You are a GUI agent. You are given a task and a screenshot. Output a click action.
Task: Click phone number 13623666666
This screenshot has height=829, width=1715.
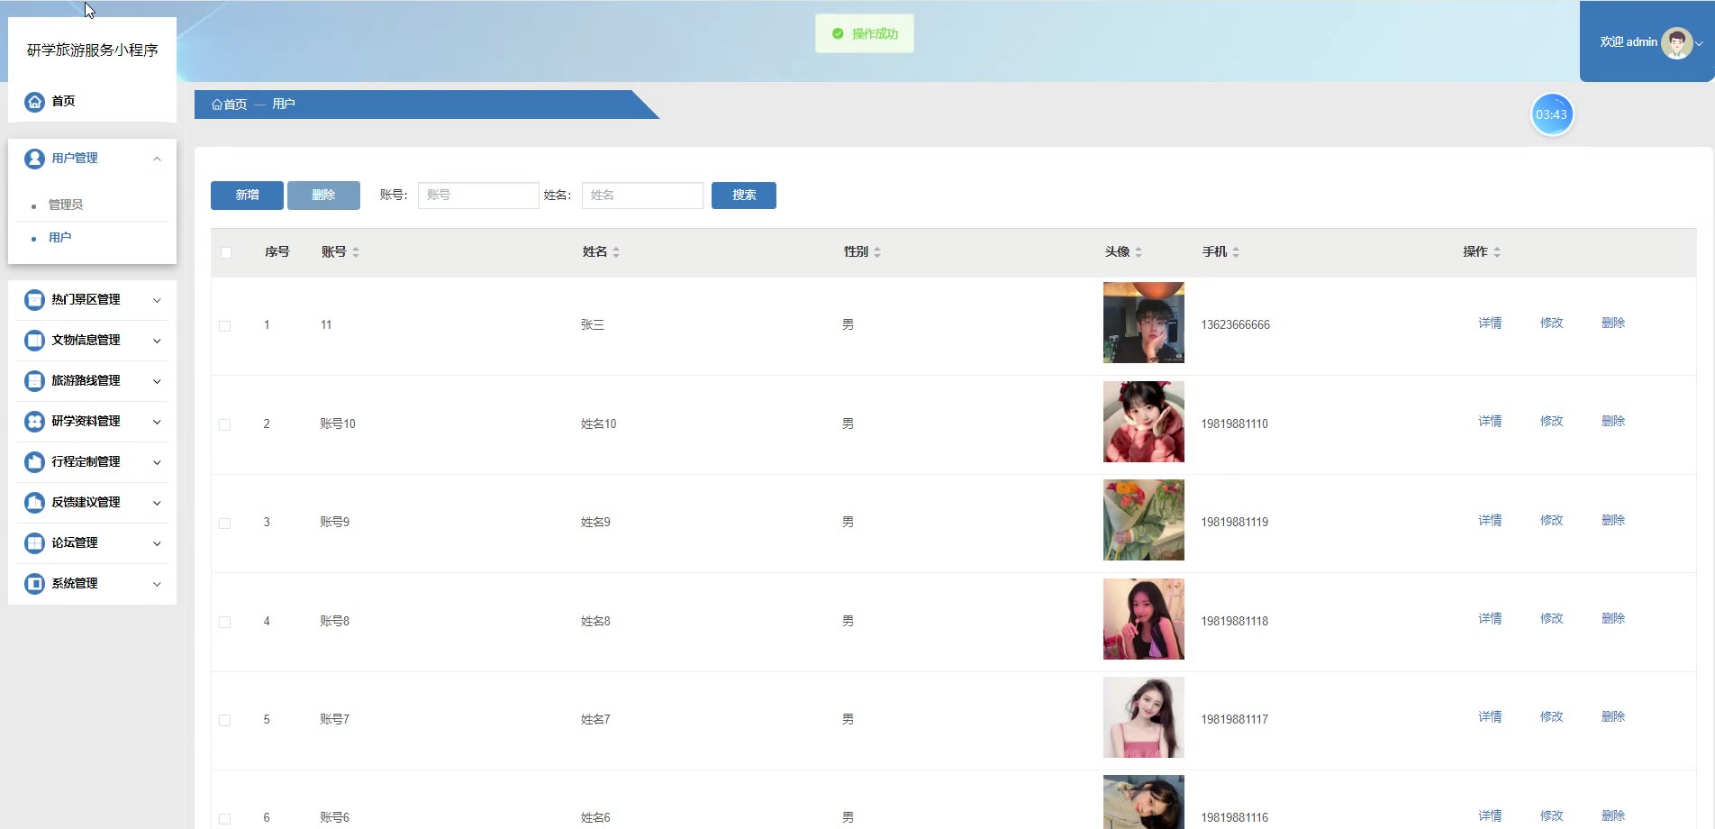[x=1235, y=325]
